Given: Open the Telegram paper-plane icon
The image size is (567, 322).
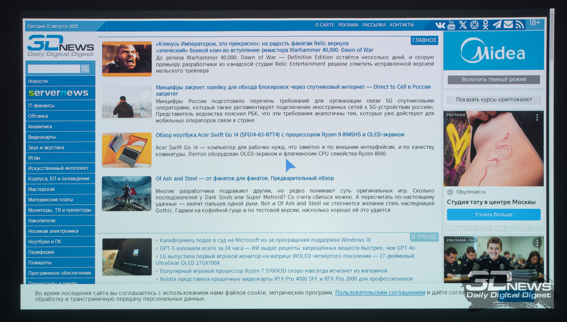Looking at the screenshot, I should tap(497, 24).
